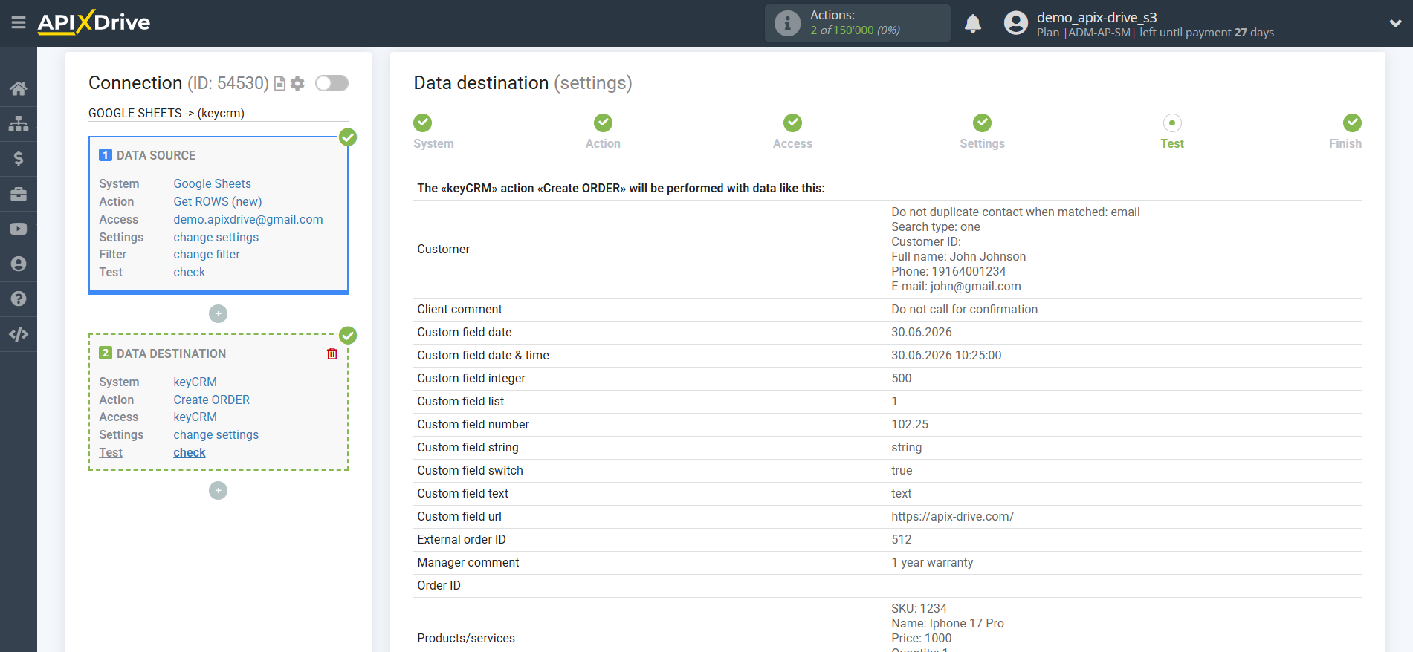Open the Actions info icon
The height and width of the screenshot is (652, 1413).
[x=787, y=23]
